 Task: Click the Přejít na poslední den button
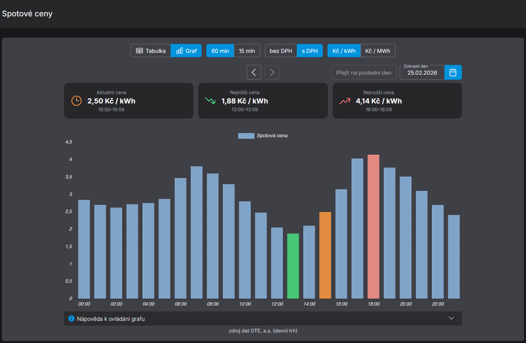click(364, 73)
